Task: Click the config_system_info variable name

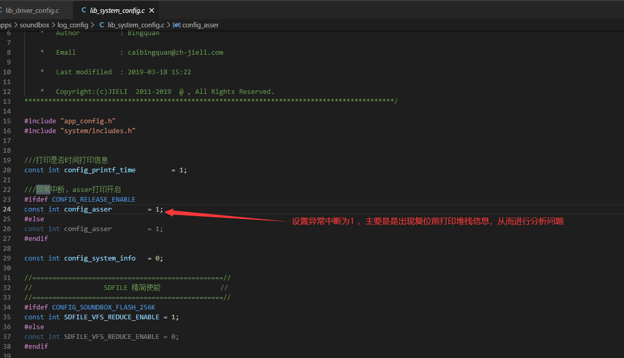Action: (x=100, y=258)
